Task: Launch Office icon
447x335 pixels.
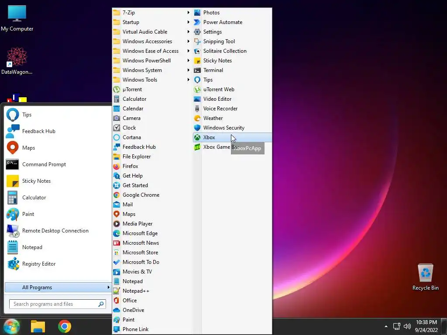Action: pos(117,300)
